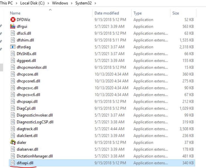Navigate to This PC in breadcrumb
This screenshot has width=206, height=168.
coord(6,3)
